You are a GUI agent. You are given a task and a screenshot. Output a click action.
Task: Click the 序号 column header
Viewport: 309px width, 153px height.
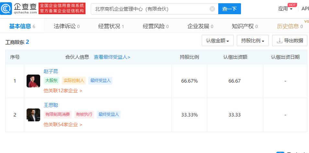[15, 57]
